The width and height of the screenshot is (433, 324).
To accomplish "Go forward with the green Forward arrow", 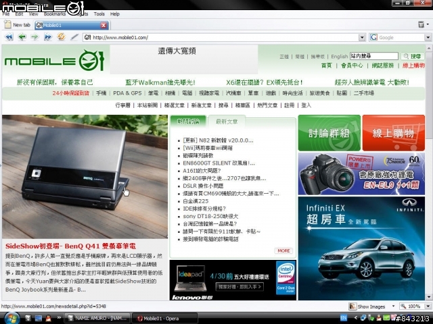I will coord(35,37).
